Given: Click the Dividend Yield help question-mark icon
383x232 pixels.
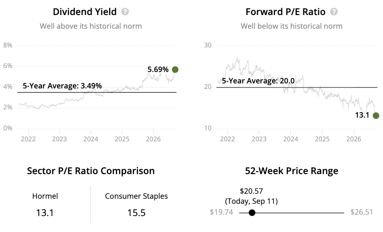Looking at the screenshot, I should 125,12.
